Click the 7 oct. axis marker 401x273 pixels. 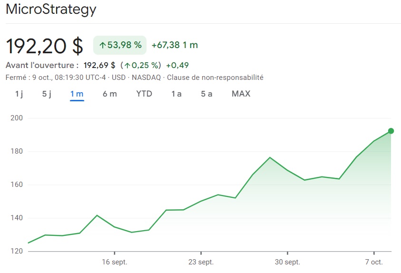point(374,262)
